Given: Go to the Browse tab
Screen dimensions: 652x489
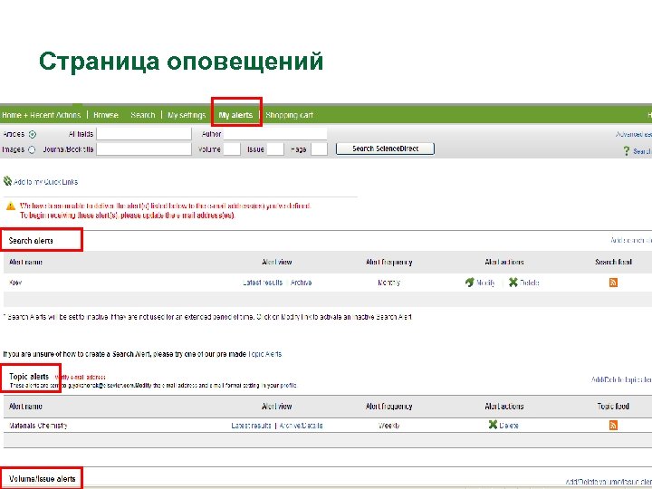Looking at the screenshot, I should click(x=106, y=115).
